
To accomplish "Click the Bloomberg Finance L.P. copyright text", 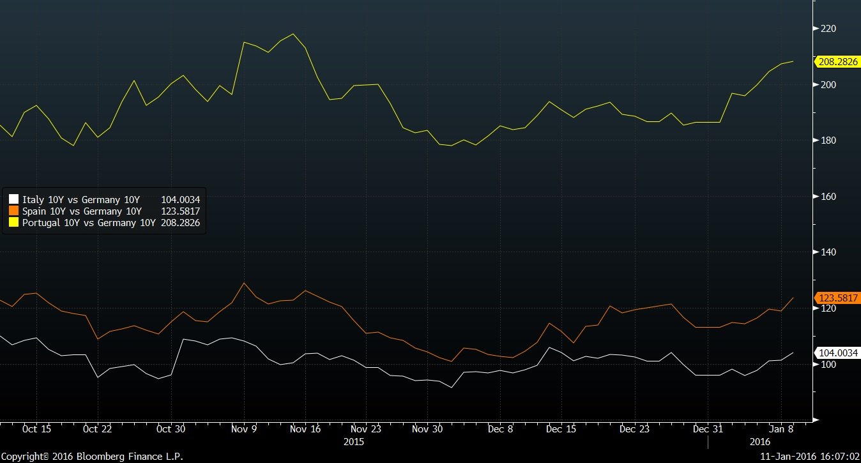I will (91, 457).
